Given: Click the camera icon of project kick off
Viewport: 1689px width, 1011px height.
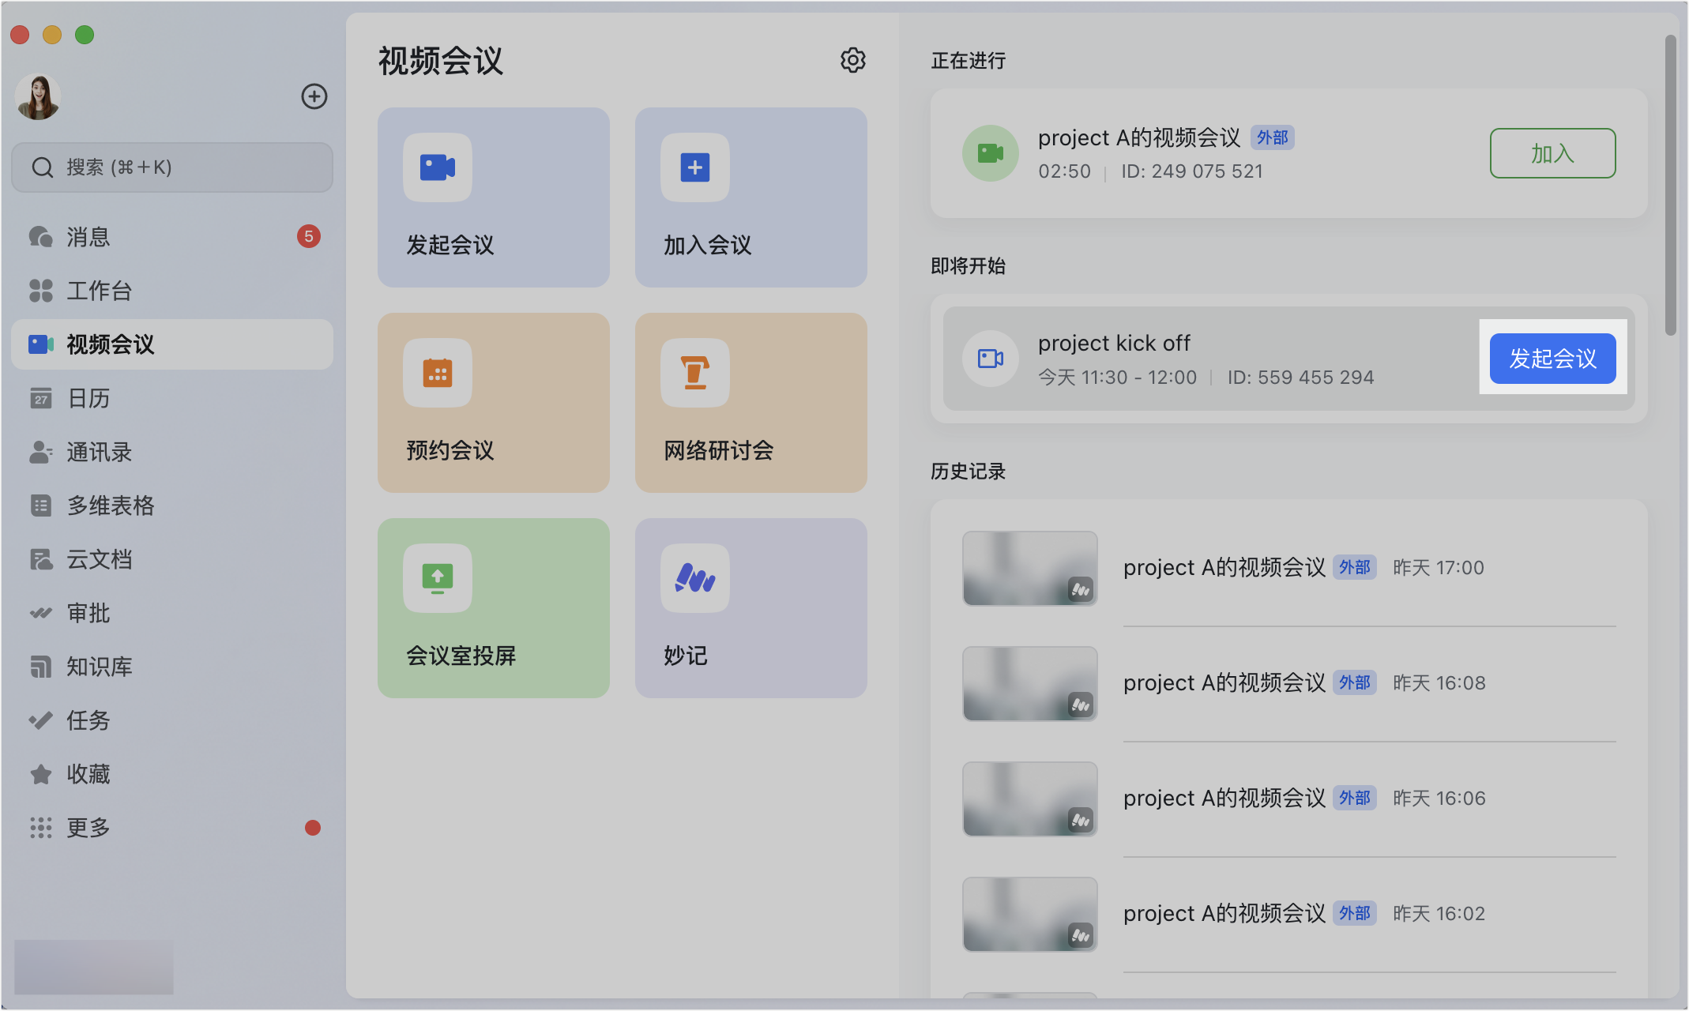Looking at the screenshot, I should 990,359.
